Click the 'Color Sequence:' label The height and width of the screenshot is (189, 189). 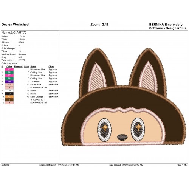(x=9, y=64)
